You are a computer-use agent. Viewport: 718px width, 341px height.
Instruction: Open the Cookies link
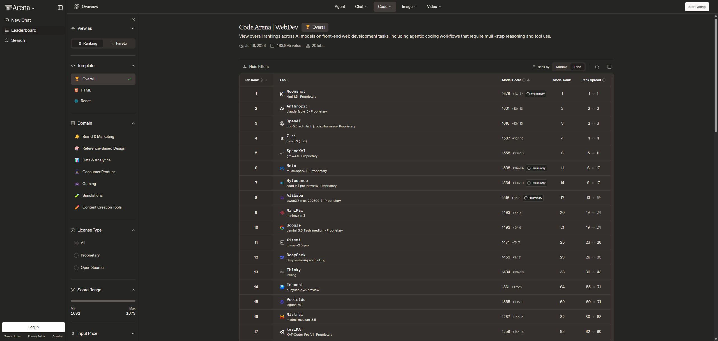[x=57, y=337]
